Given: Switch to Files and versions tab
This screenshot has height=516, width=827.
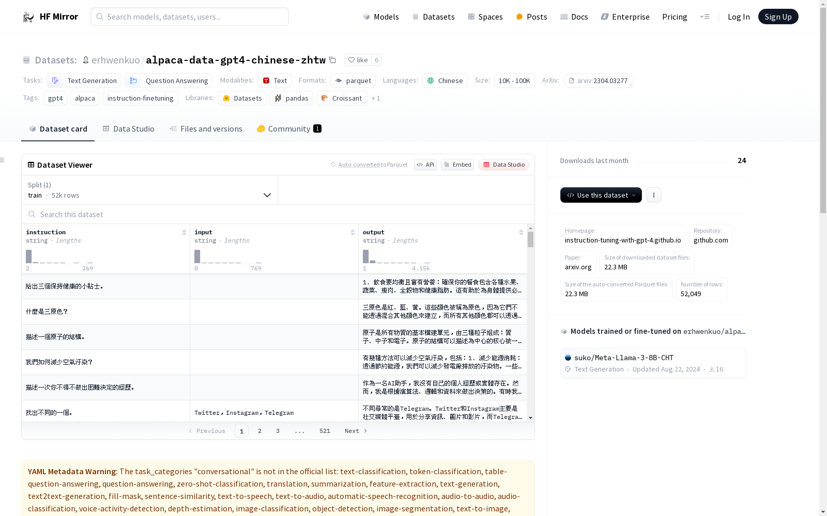Looking at the screenshot, I should pyautogui.click(x=206, y=128).
